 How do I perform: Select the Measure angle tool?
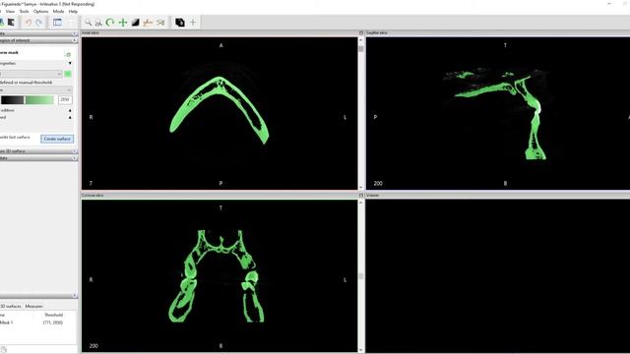tap(160, 23)
